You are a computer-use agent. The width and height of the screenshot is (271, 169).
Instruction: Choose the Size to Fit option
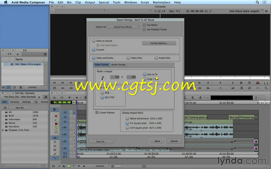point(145,74)
